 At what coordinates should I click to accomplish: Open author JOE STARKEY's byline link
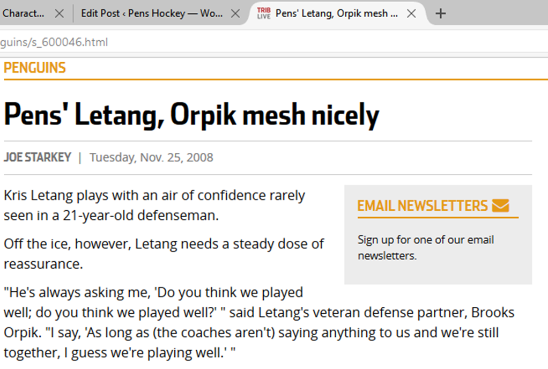point(38,158)
